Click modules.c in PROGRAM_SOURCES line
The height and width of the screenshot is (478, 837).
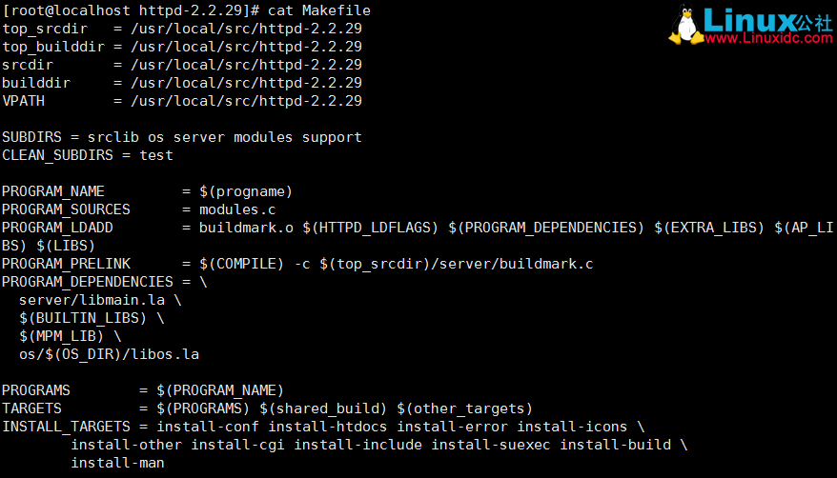[237, 209]
